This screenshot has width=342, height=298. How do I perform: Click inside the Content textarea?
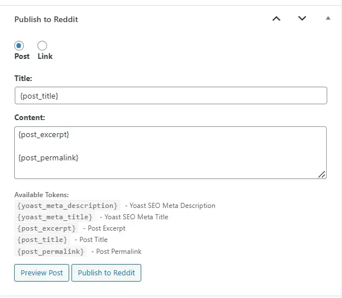(170, 153)
